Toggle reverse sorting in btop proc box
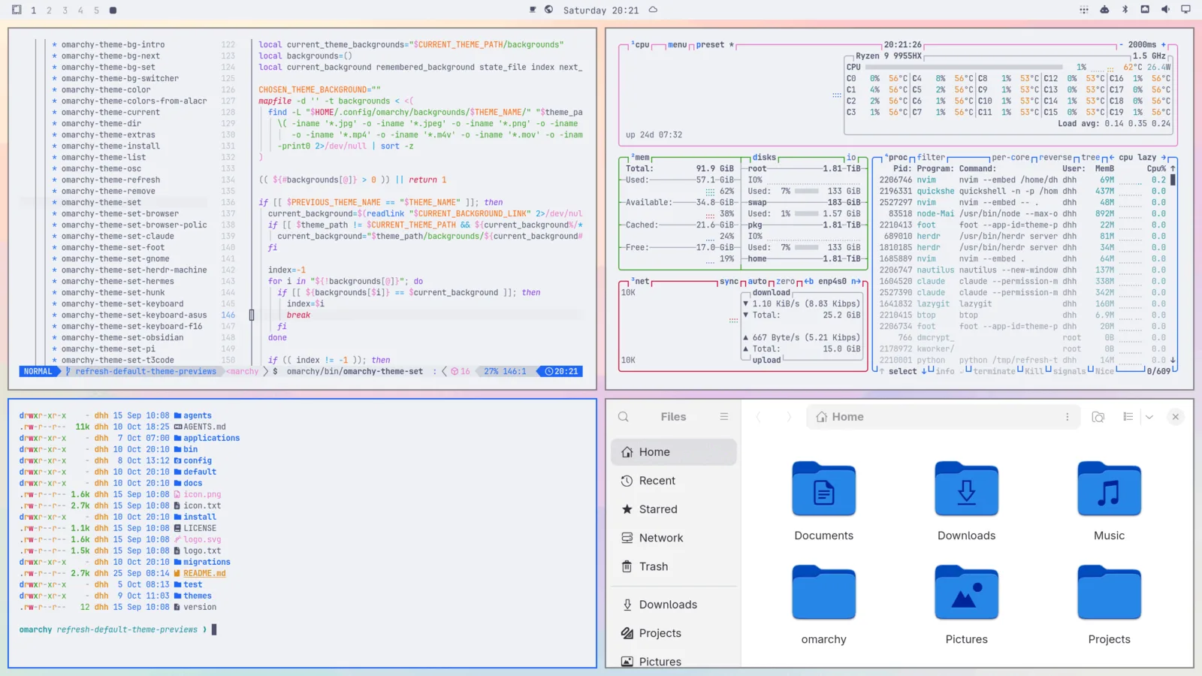This screenshot has height=676, width=1202. [x=1056, y=158]
